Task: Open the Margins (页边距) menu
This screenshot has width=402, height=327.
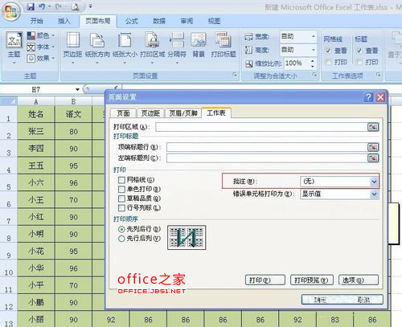Action: coord(72,48)
